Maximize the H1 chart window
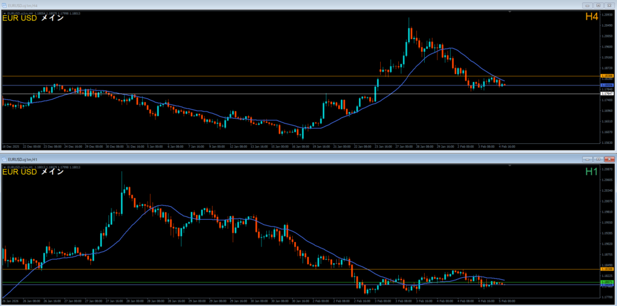 click(598, 159)
